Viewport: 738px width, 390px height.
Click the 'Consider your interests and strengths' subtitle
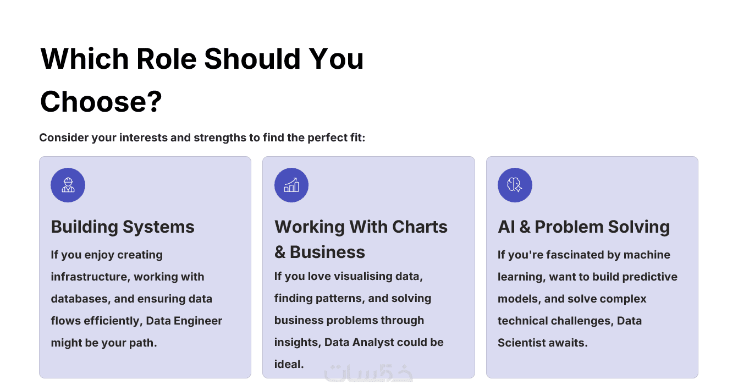(202, 138)
